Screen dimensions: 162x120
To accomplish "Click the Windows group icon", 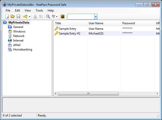I will coord(10,31).
